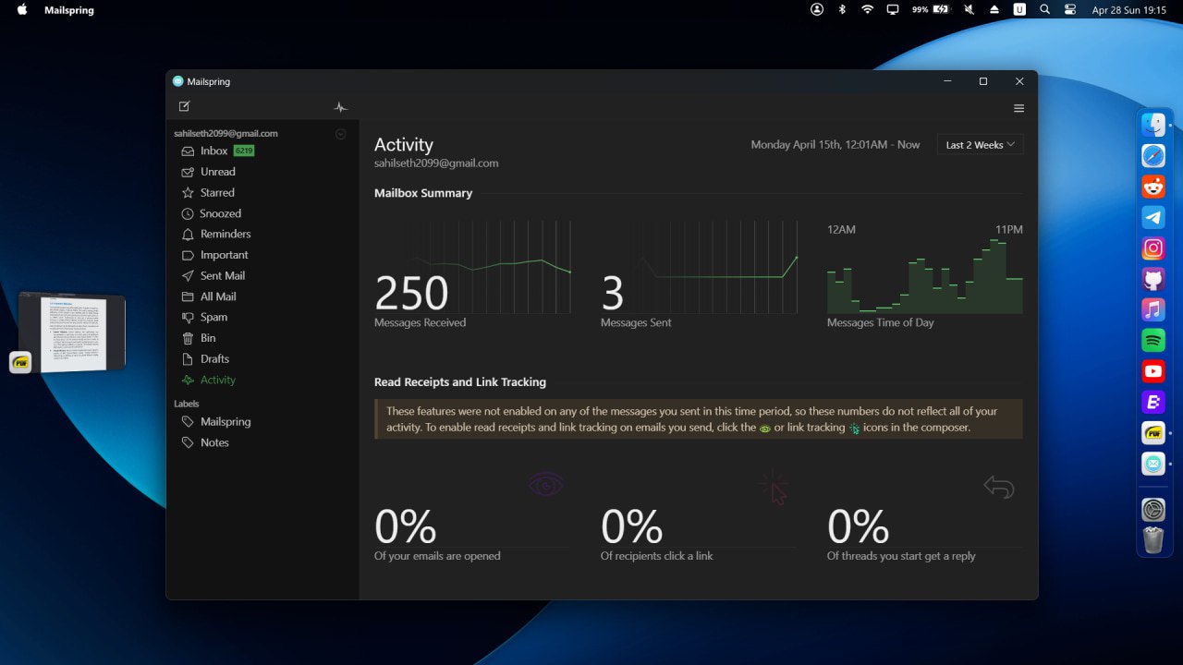The height and width of the screenshot is (665, 1183).
Task: Launch YouTube from the dock
Action: pyautogui.click(x=1153, y=371)
